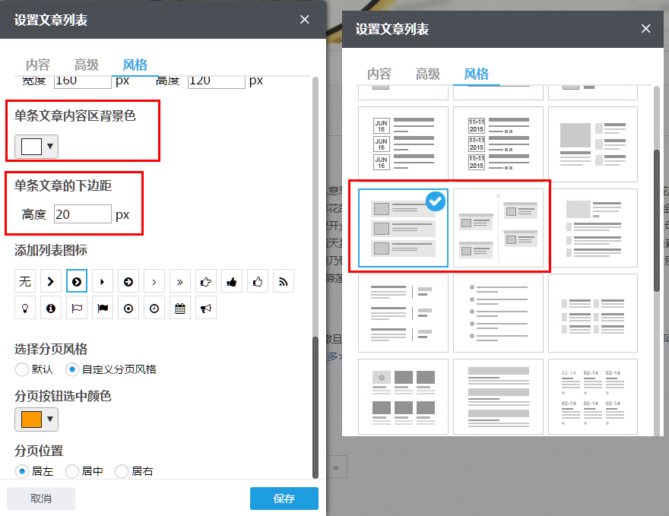
Task: Choose 居中 for pagination position
Action: (74, 471)
